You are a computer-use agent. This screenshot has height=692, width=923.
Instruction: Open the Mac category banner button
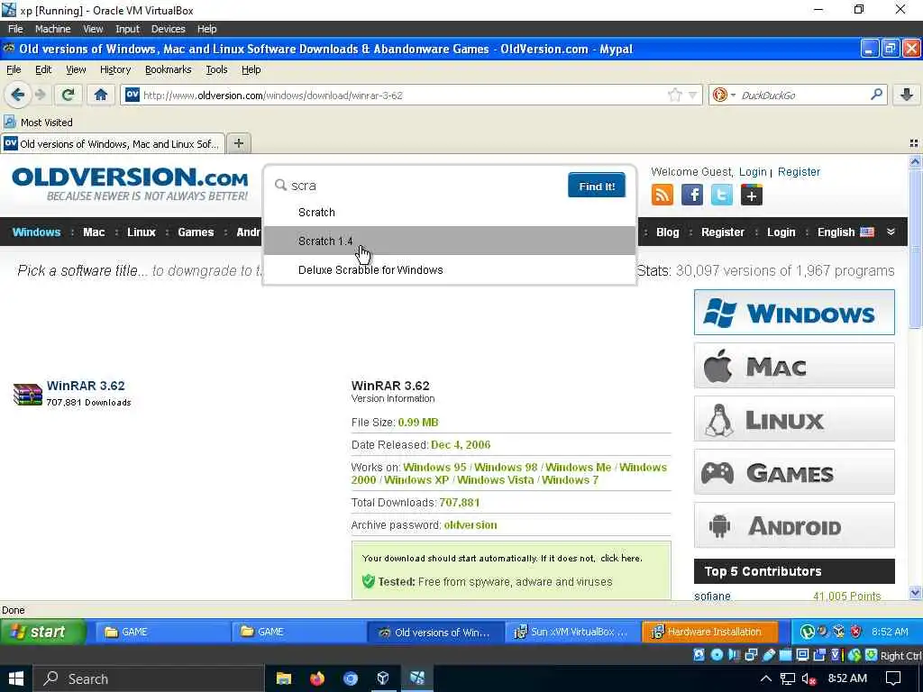coord(794,366)
